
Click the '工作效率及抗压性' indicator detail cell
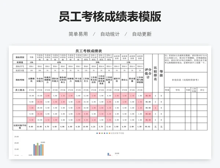93,80
